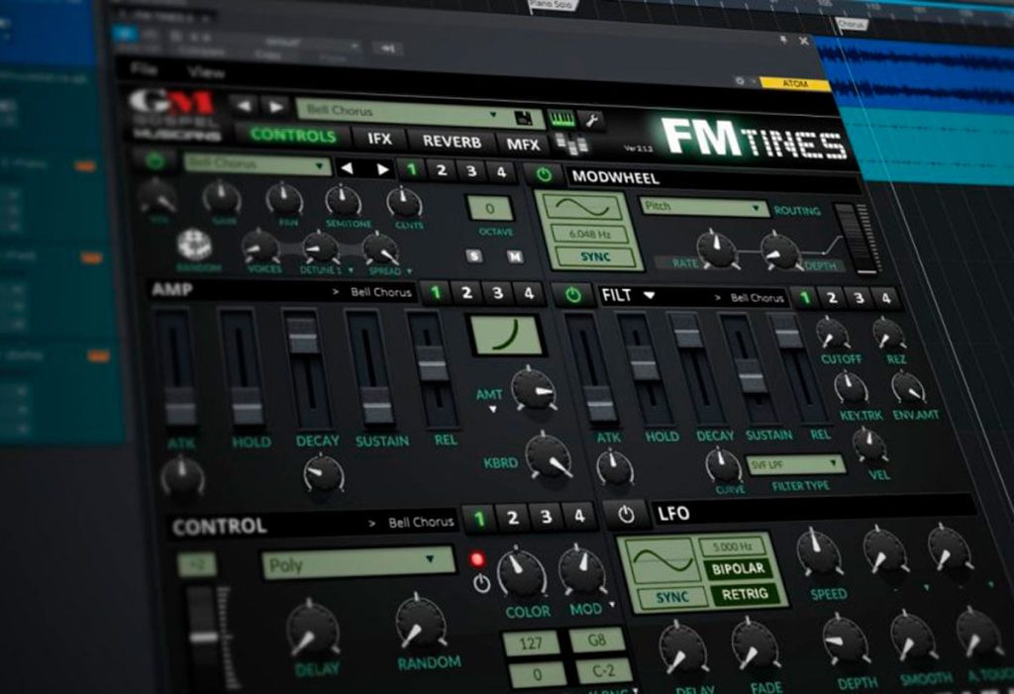Click the CUTOFF knob

pos(833,333)
